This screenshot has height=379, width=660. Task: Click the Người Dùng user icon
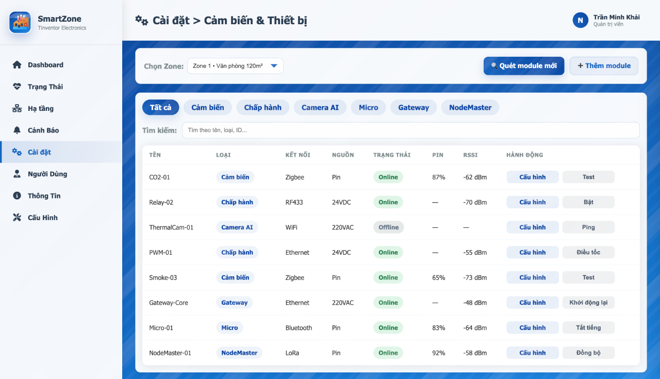[x=17, y=174]
